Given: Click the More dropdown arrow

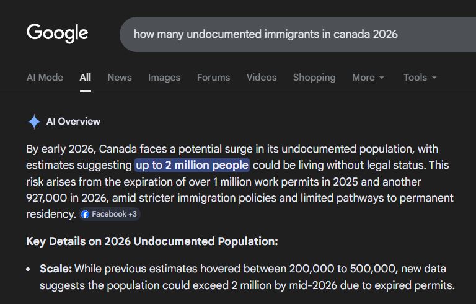Looking at the screenshot, I should coord(382,78).
